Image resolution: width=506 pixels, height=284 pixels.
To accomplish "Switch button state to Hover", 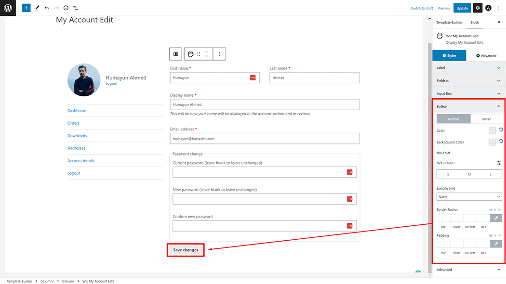I will [x=486, y=119].
